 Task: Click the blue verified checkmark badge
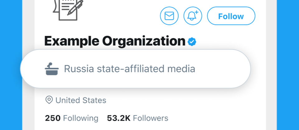coord(192,41)
